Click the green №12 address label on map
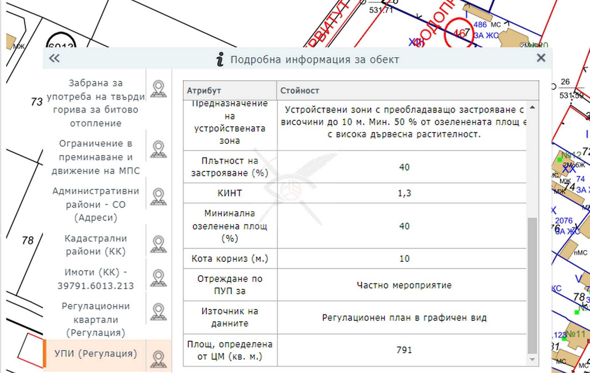590x373 pixels. click(x=571, y=155)
